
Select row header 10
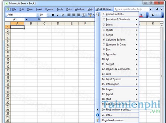tap(8, 60)
